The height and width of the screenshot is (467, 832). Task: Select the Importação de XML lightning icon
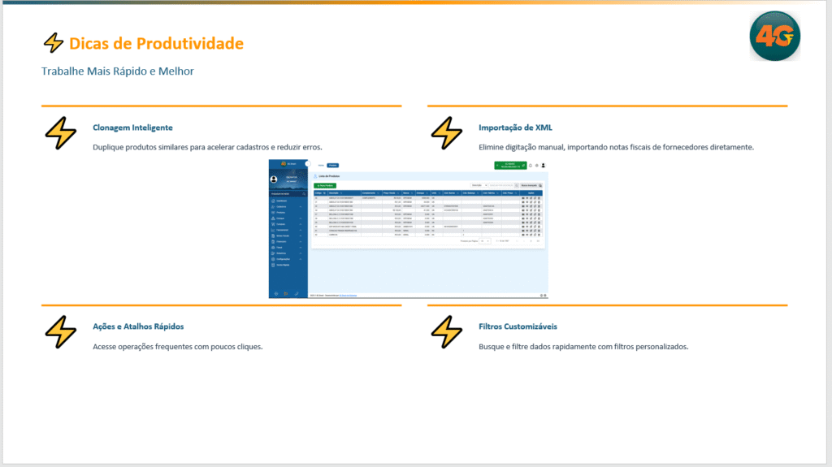coord(446,132)
